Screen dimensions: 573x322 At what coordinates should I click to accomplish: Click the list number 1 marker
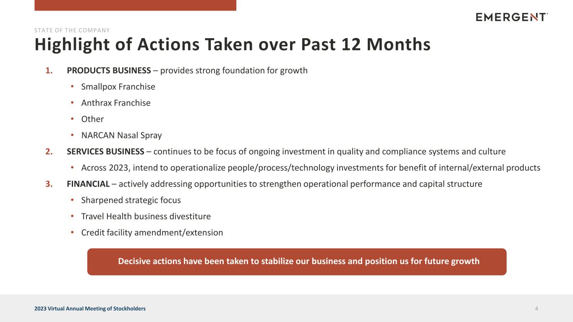(49, 70)
